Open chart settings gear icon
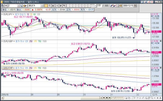This screenshot has height=101, width=163. [121, 5]
